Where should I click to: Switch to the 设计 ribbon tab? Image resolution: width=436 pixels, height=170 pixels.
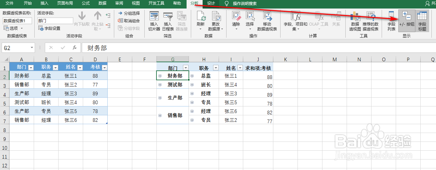click(x=211, y=3)
